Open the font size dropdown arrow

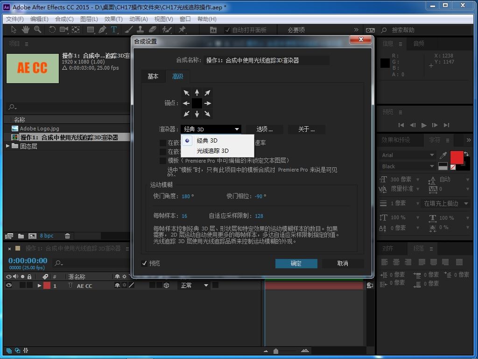[418, 179]
